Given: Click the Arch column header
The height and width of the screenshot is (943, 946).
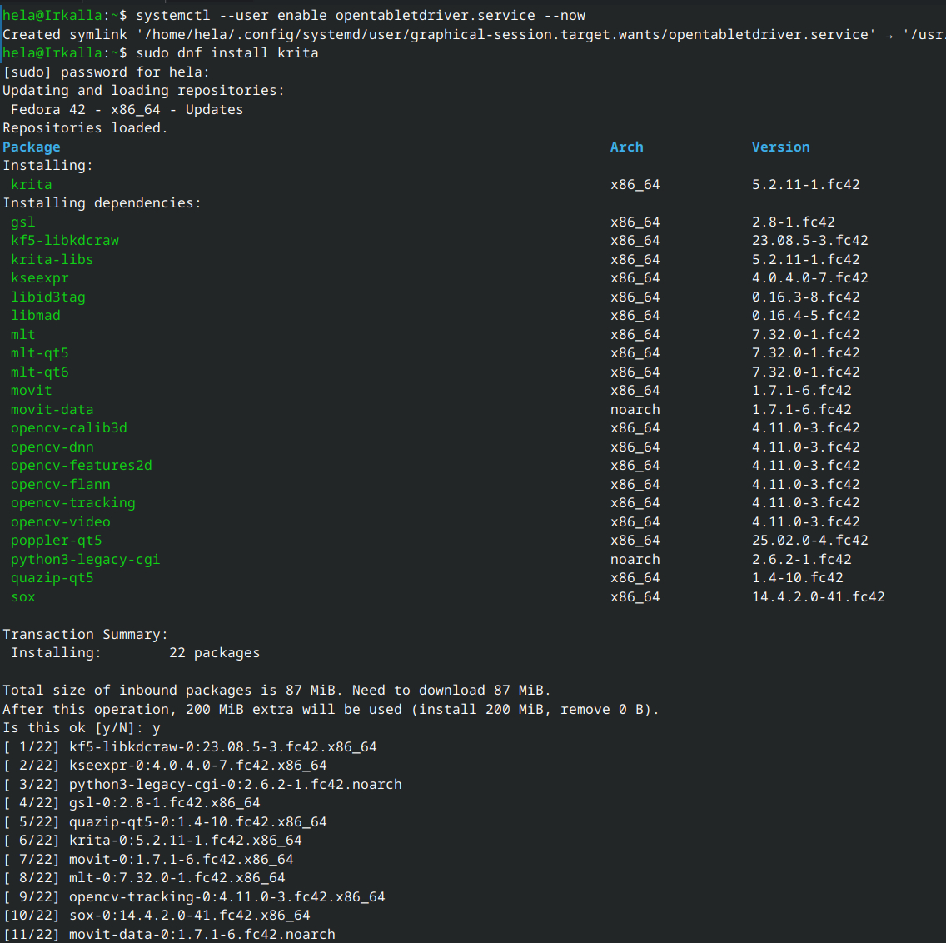Looking at the screenshot, I should (x=626, y=147).
